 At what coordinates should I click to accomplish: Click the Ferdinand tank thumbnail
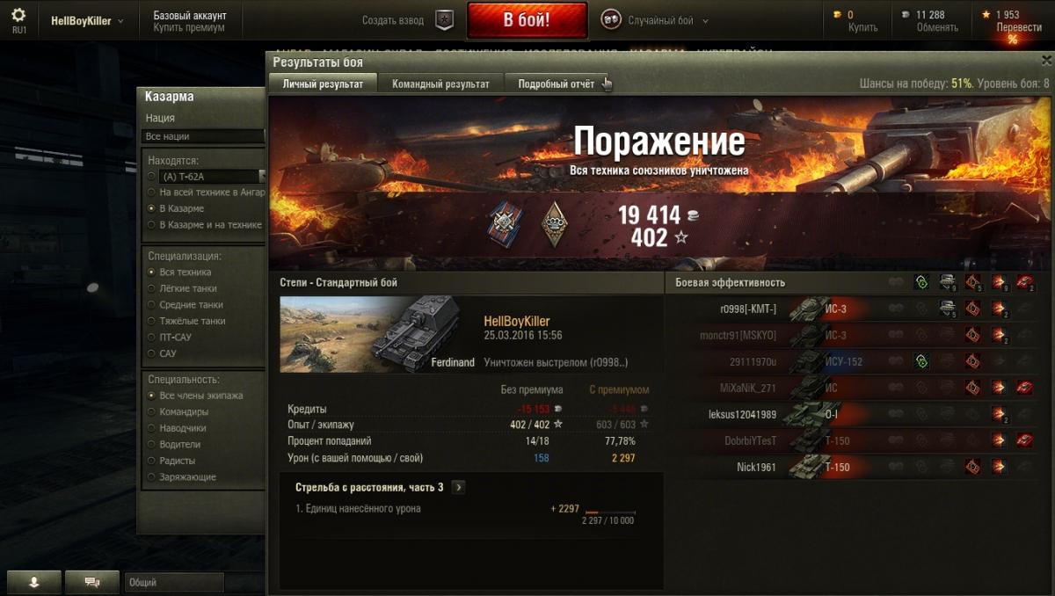click(x=378, y=334)
